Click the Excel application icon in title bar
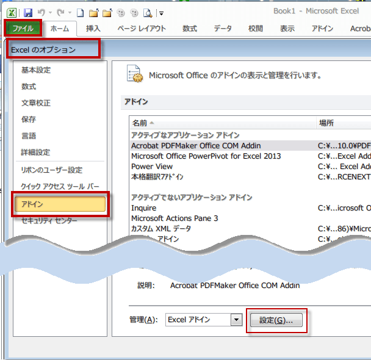Viewport: 371px width, 360px height. click(12, 13)
